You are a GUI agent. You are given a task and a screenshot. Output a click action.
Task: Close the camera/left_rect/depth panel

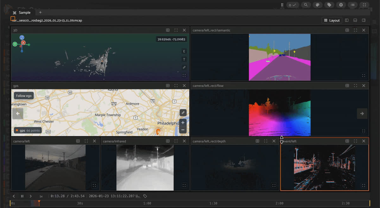point(274,141)
